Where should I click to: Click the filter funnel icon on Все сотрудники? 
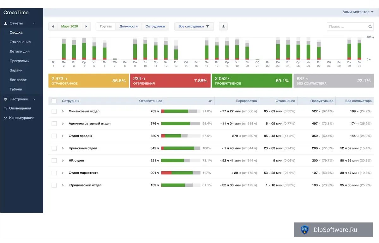(208, 27)
